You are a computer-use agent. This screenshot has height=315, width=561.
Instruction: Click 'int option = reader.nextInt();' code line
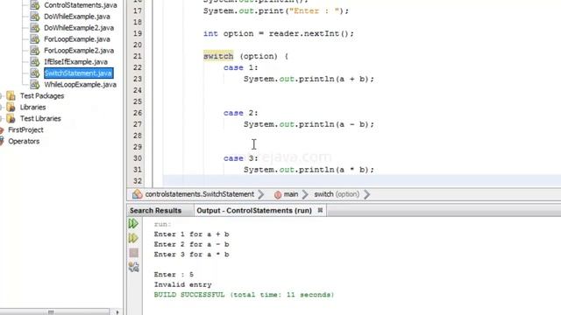click(x=279, y=33)
